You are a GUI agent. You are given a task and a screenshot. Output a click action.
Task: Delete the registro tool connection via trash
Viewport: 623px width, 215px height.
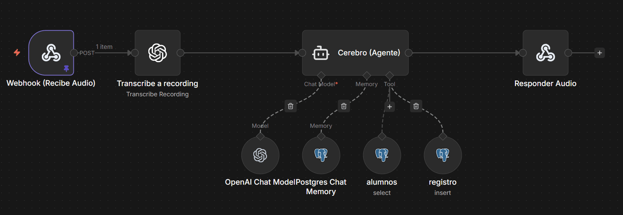click(x=416, y=106)
